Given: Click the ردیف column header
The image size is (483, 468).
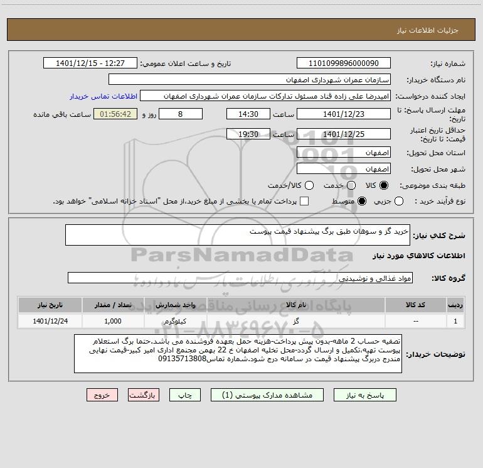Looking at the screenshot, I should tap(455, 305).
